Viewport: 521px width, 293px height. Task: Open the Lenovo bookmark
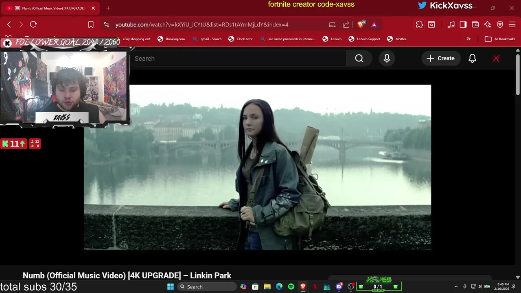pos(332,39)
